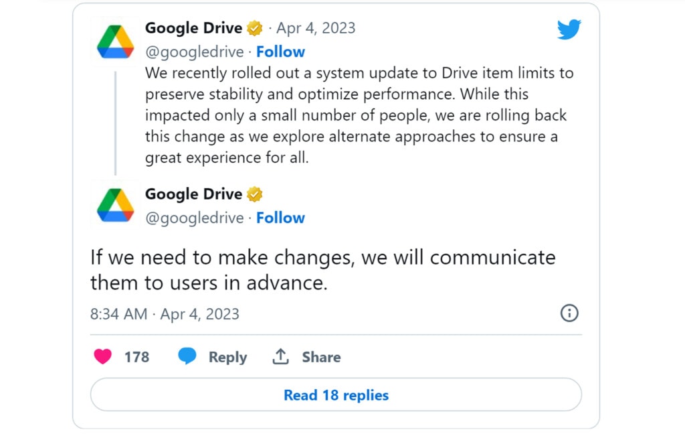
Task: Click the first @googledrive handle
Action: pyautogui.click(x=195, y=52)
